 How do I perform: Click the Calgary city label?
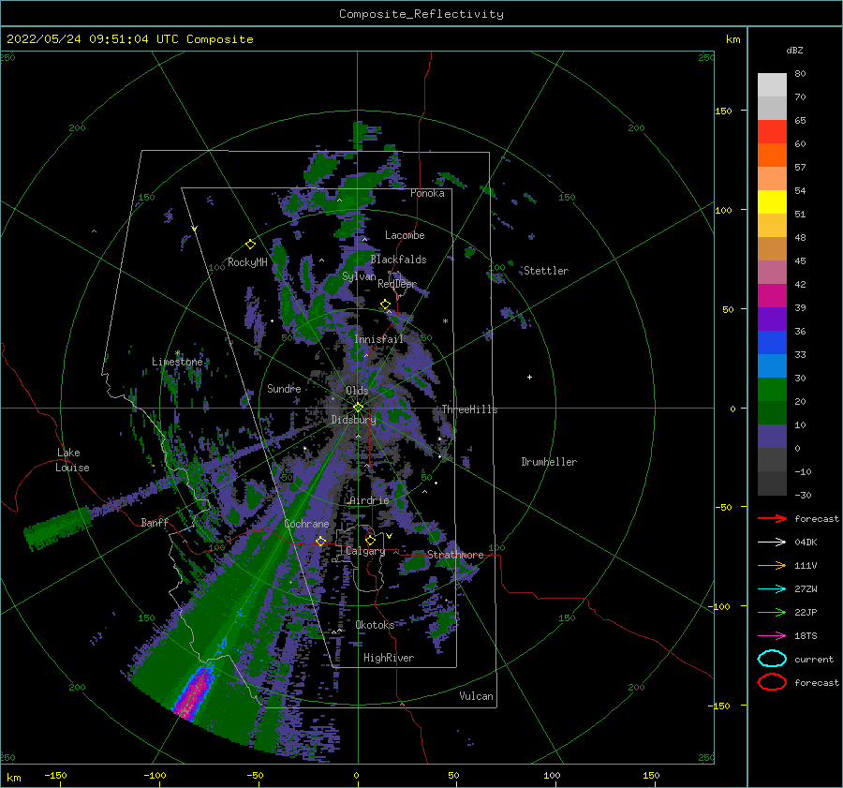point(365,551)
